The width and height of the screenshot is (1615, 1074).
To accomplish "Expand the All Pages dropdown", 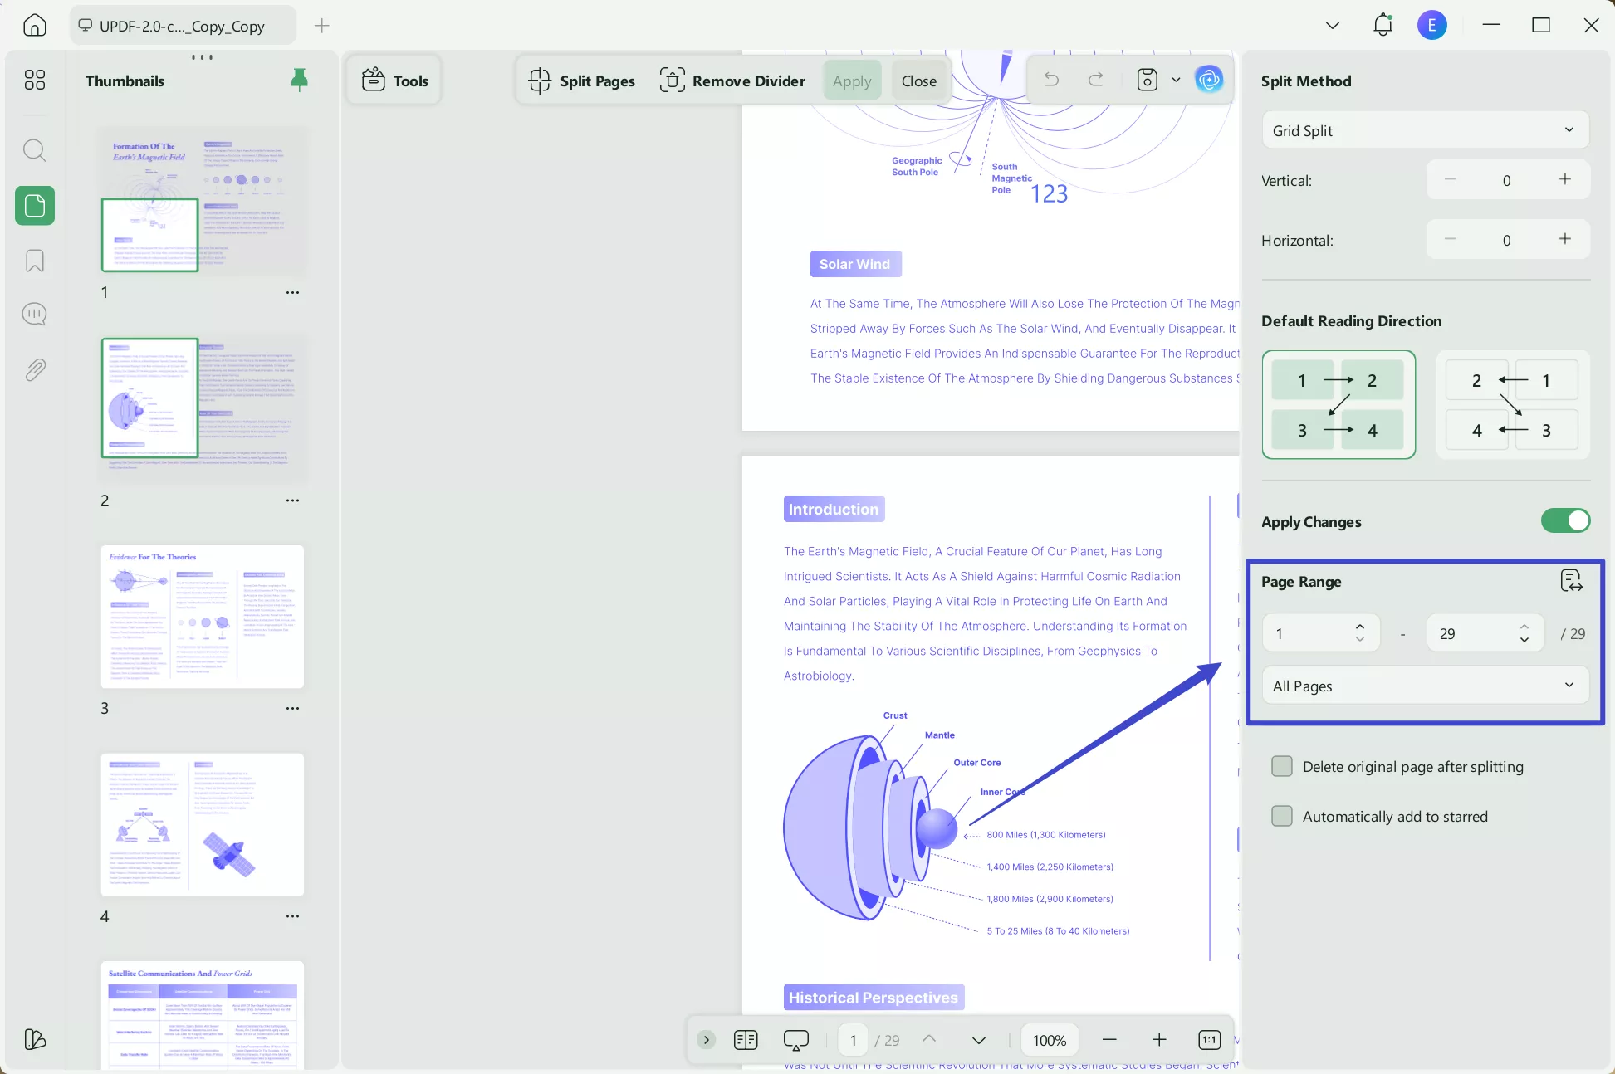I will [1425, 686].
